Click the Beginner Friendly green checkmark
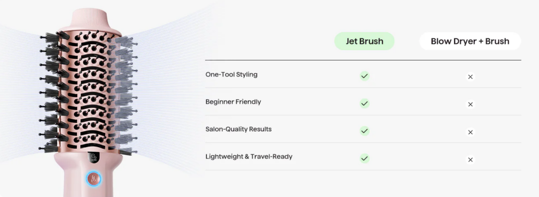 364,104
